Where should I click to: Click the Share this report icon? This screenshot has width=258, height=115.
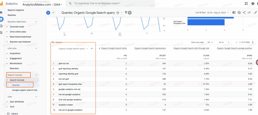(244, 12)
